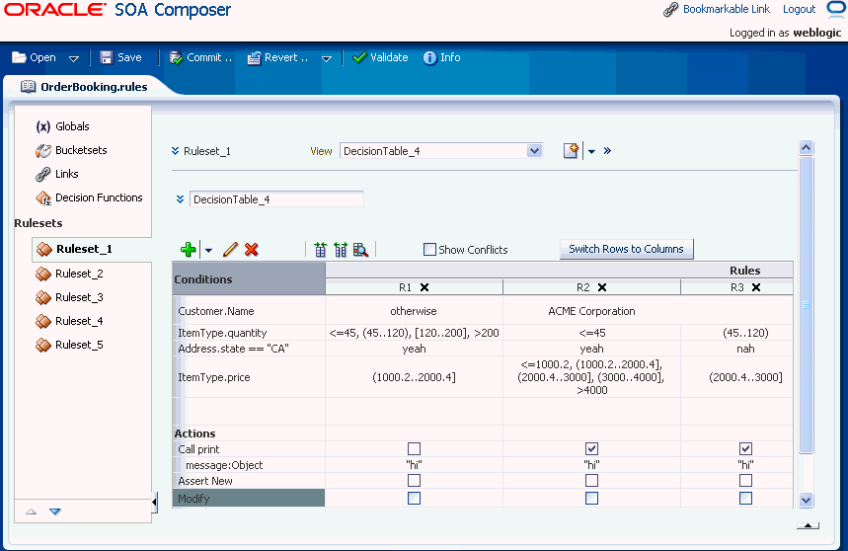Click the red X delete icon
848x551 pixels.
pyautogui.click(x=252, y=249)
